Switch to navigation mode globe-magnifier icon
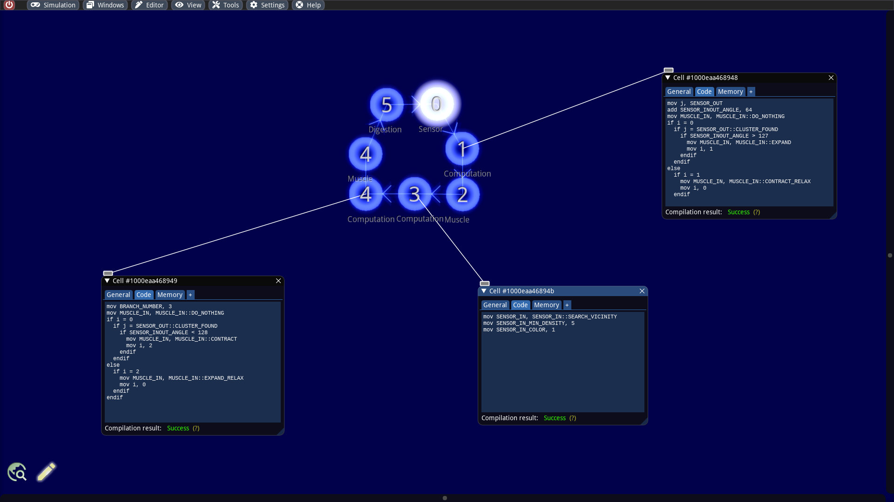 [17, 472]
